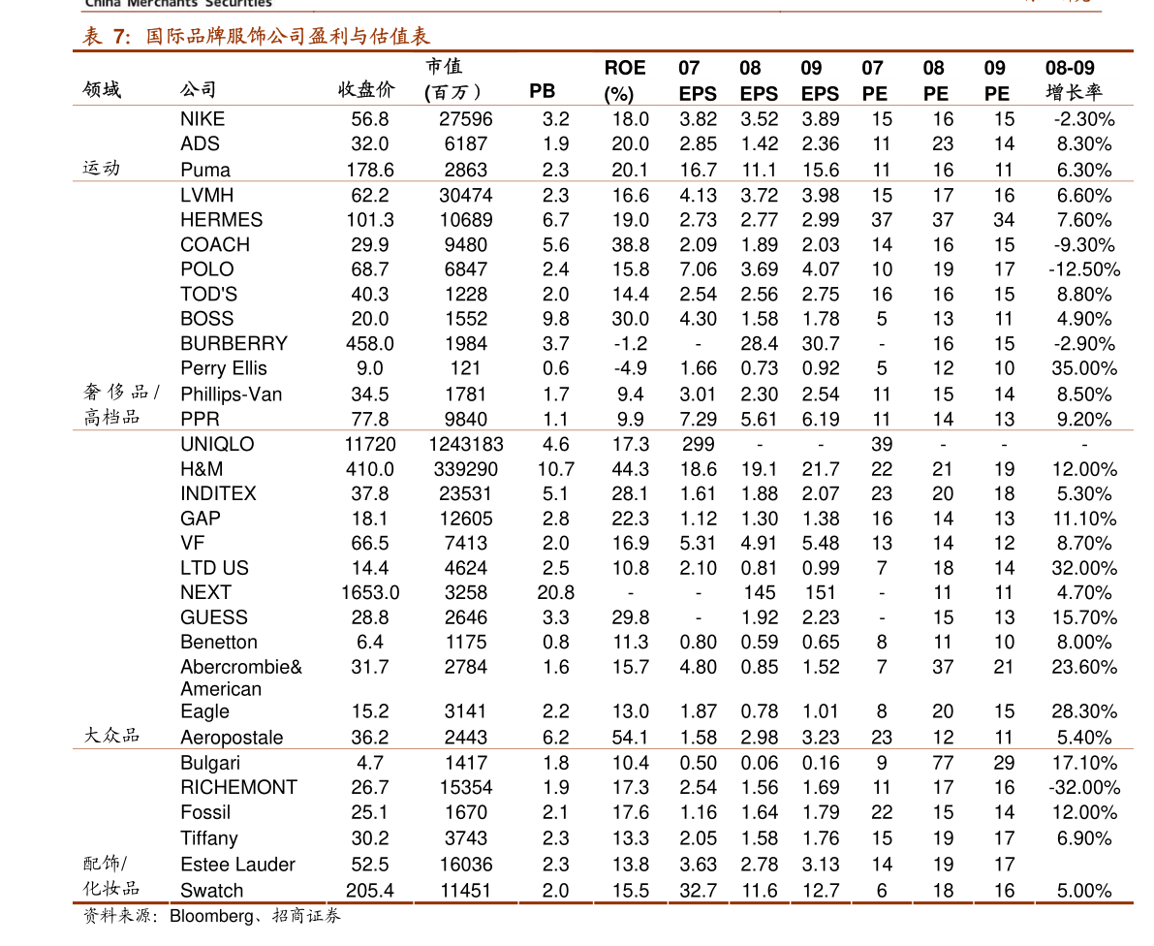
Task: Click the H&M ROE value 44.3
Action: pyautogui.click(x=630, y=470)
